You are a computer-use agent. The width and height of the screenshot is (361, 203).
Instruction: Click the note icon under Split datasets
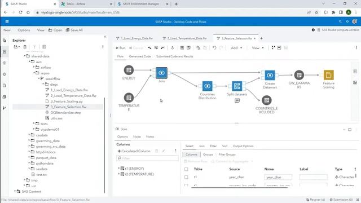237,100
